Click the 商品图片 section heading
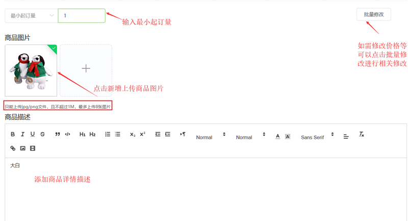Image resolution: width=408 pixels, height=221 pixels. tap(17, 38)
